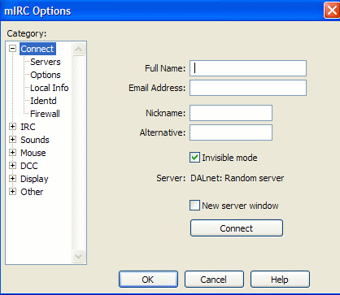Open the Firewall settings page
The image size is (340, 295).
click(x=45, y=114)
